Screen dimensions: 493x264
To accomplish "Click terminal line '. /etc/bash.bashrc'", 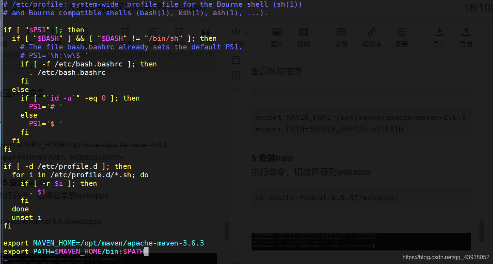I will [67, 72].
